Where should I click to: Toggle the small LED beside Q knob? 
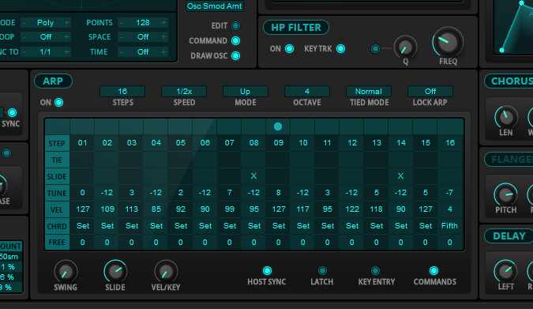(375, 49)
